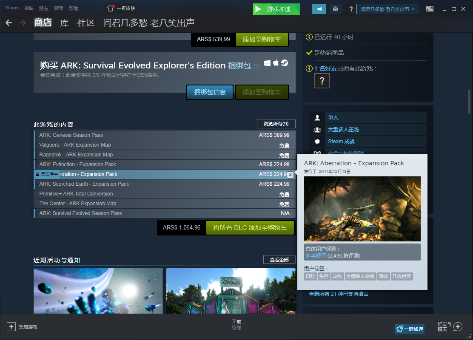Image resolution: width=473 pixels, height=340 pixels.
Task: Click the 一键加速 rocket button
Action: tap(410, 329)
